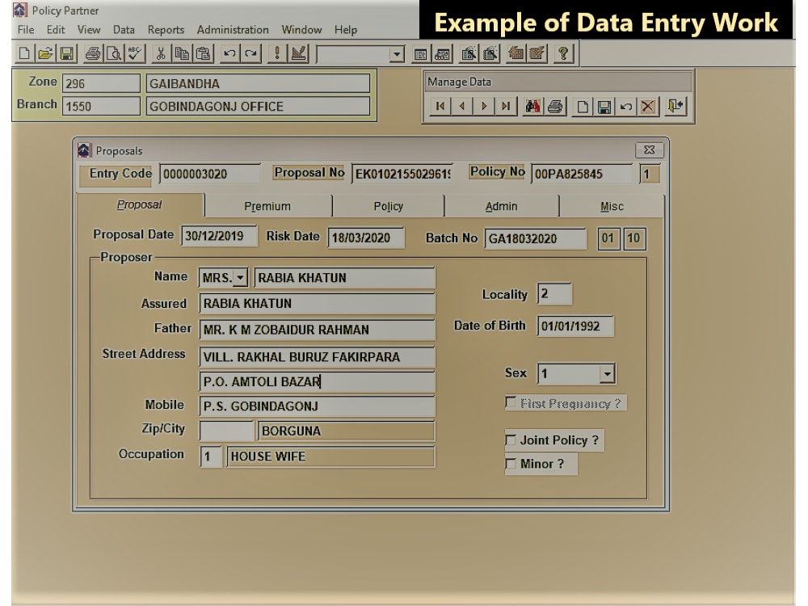Click the Branch code field 1550

(101, 106)
